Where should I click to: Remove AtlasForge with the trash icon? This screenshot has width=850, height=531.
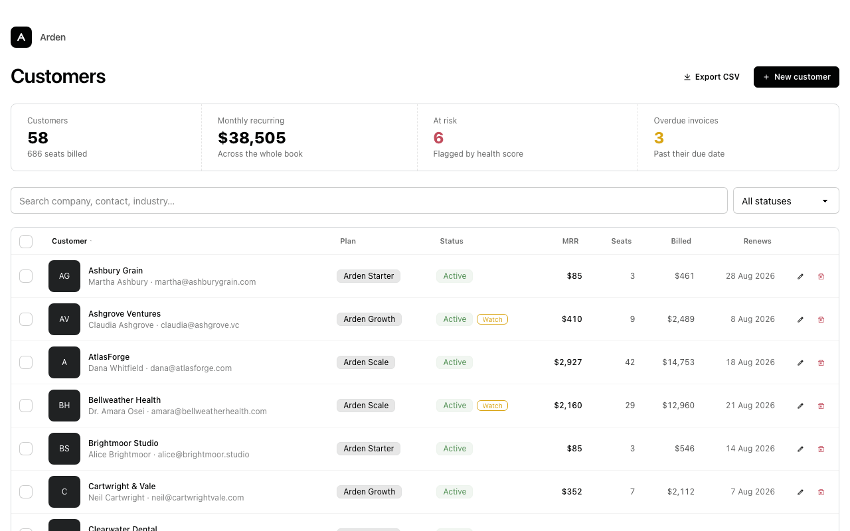click(821, 362)
